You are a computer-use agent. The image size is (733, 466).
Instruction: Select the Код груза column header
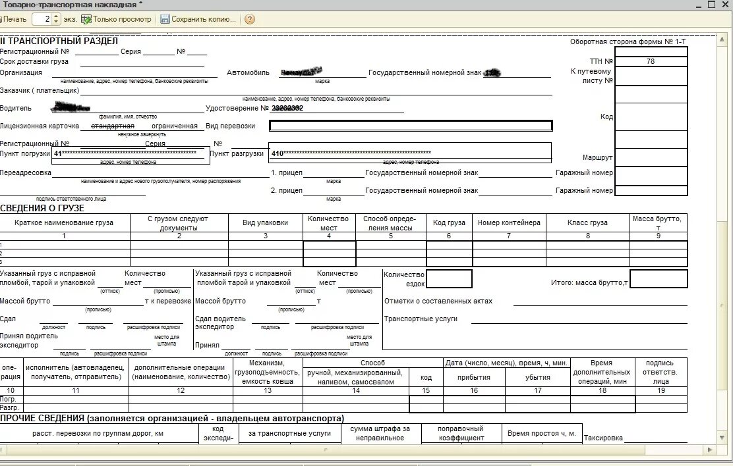(x=449, y=222)
